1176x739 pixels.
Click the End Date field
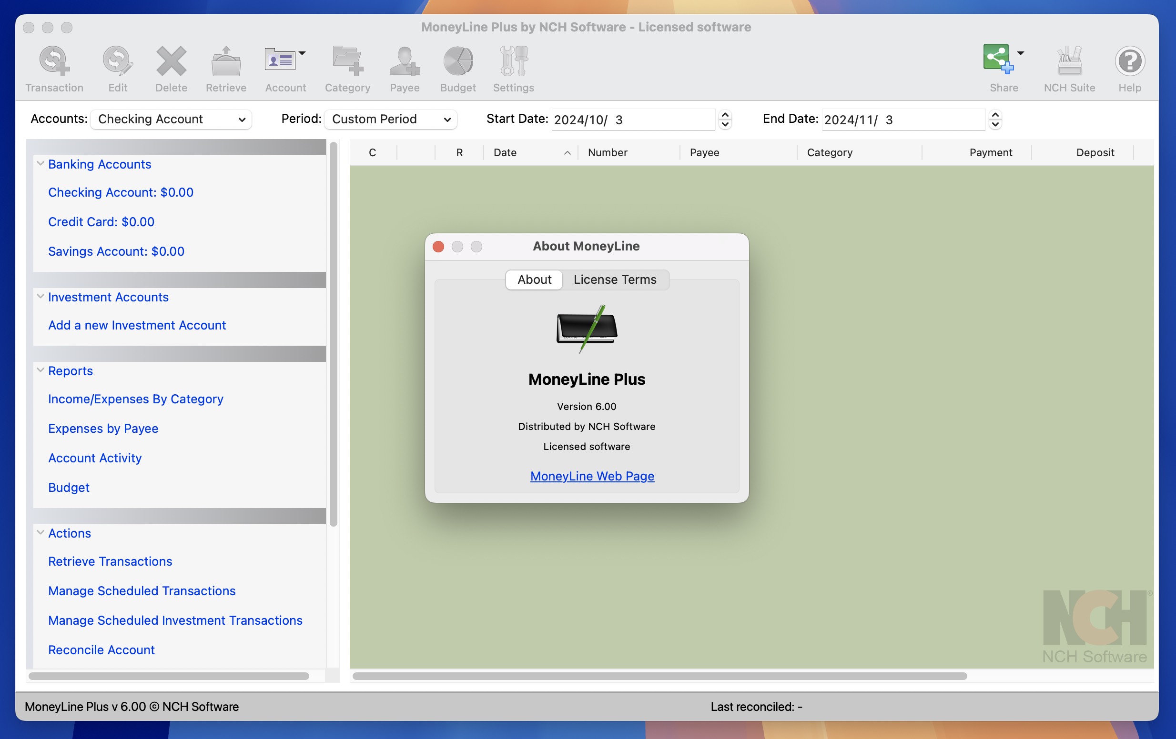point(903,120)
